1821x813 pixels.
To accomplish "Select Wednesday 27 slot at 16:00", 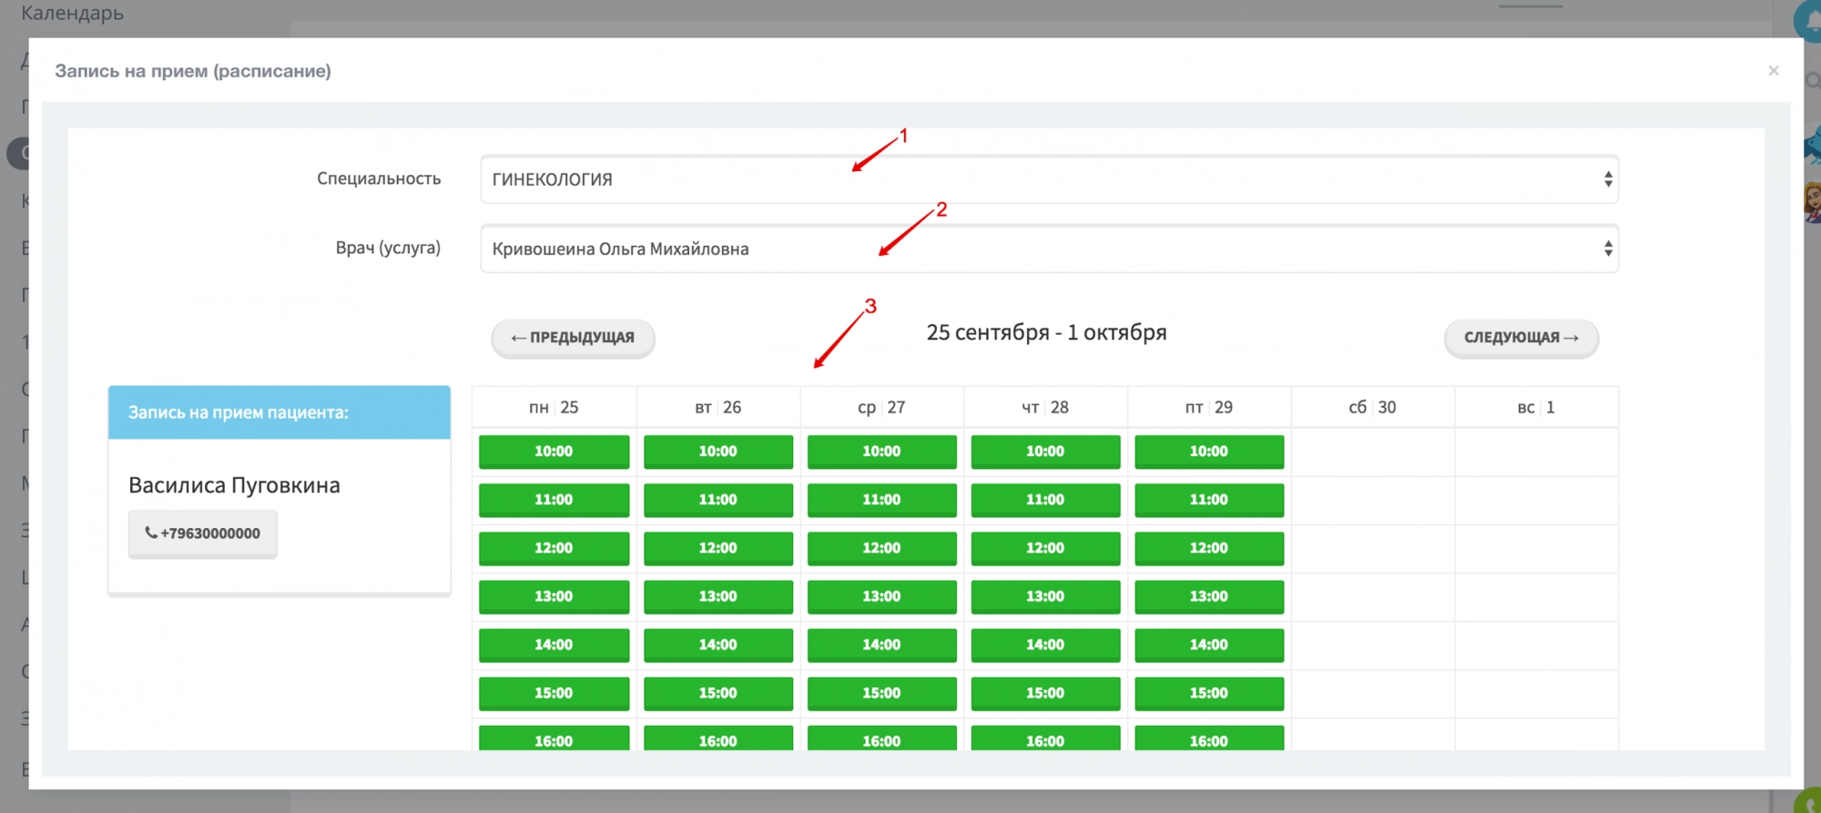I will (x=881, y=738).
